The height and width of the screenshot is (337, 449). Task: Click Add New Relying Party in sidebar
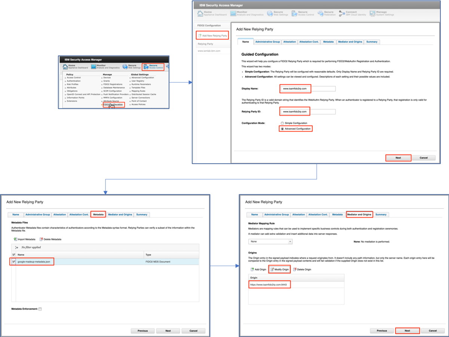212,36
